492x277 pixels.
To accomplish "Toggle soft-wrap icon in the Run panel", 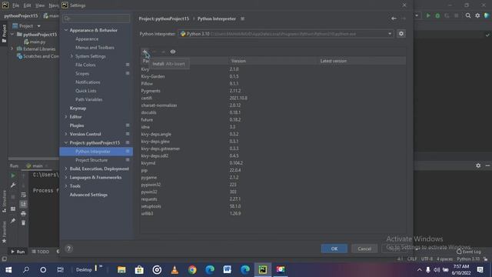I will (x=23, y=195).
